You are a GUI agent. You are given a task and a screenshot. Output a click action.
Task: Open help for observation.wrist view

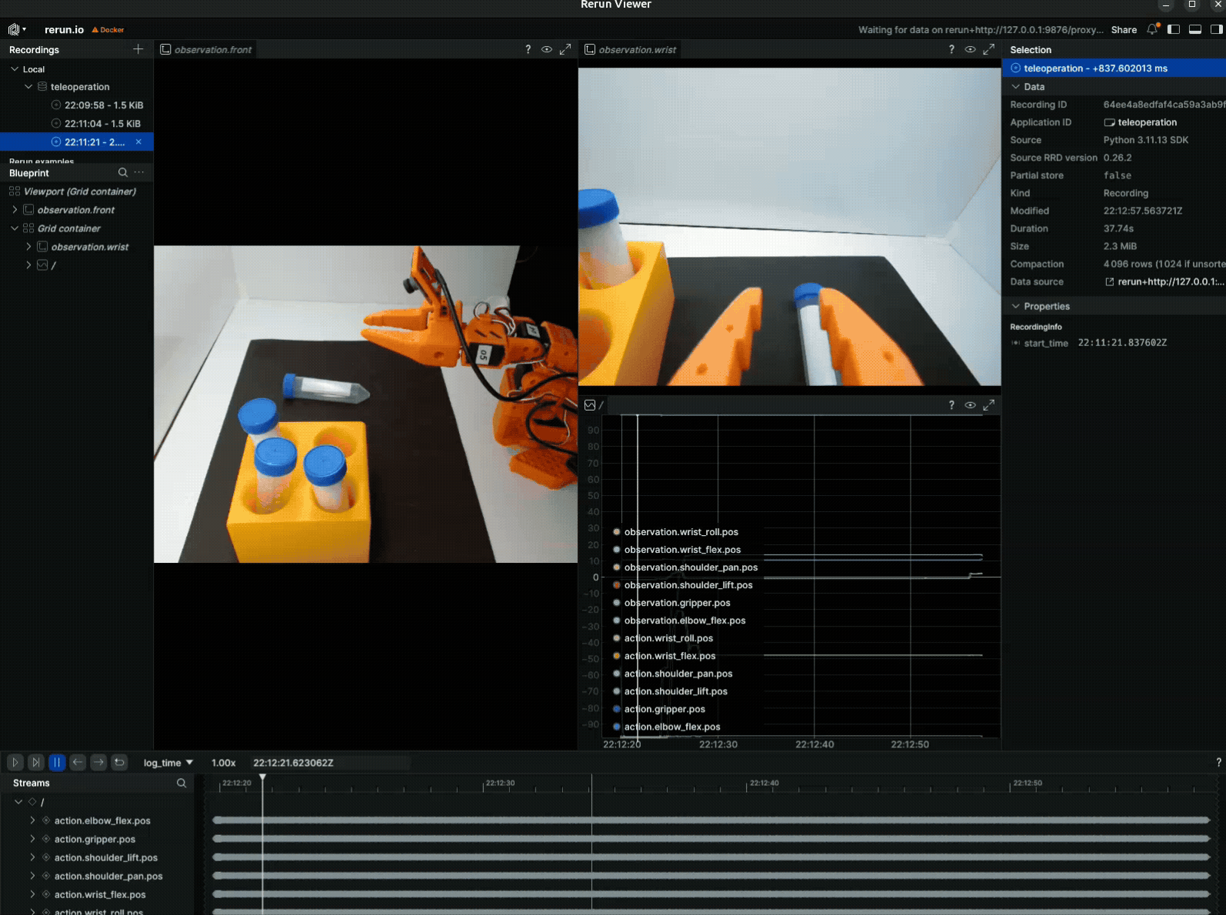(x=951, y=49)
